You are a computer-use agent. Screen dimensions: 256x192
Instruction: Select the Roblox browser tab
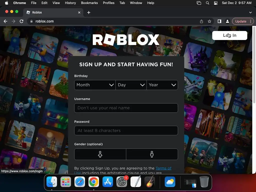tap(53, 12)
